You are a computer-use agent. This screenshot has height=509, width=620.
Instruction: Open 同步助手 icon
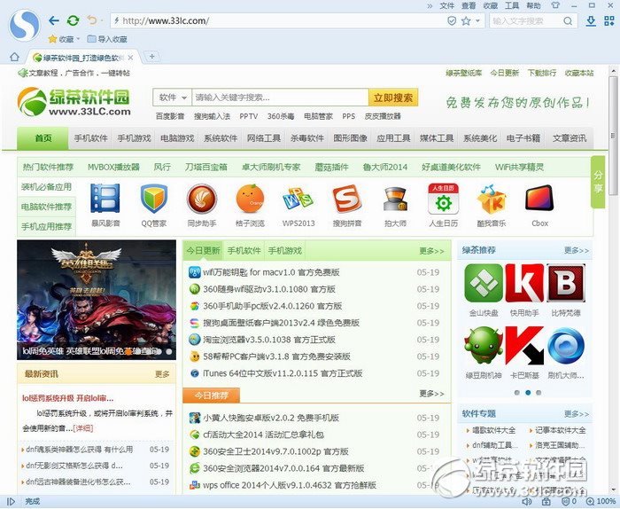[x=202, y=199]
